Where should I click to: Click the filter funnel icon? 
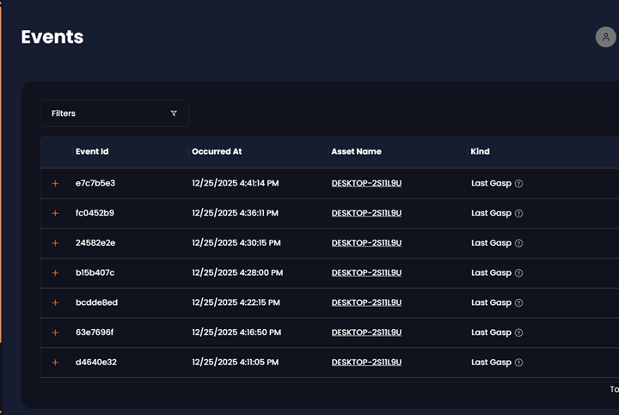point(174,113)
